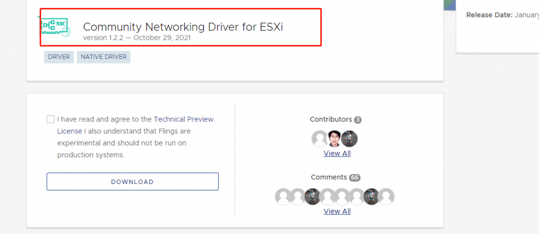Image resolution: width=539 pixels, height=234 pixels.
Task: Click the Comments heading
Action: [x=329, y=177]
